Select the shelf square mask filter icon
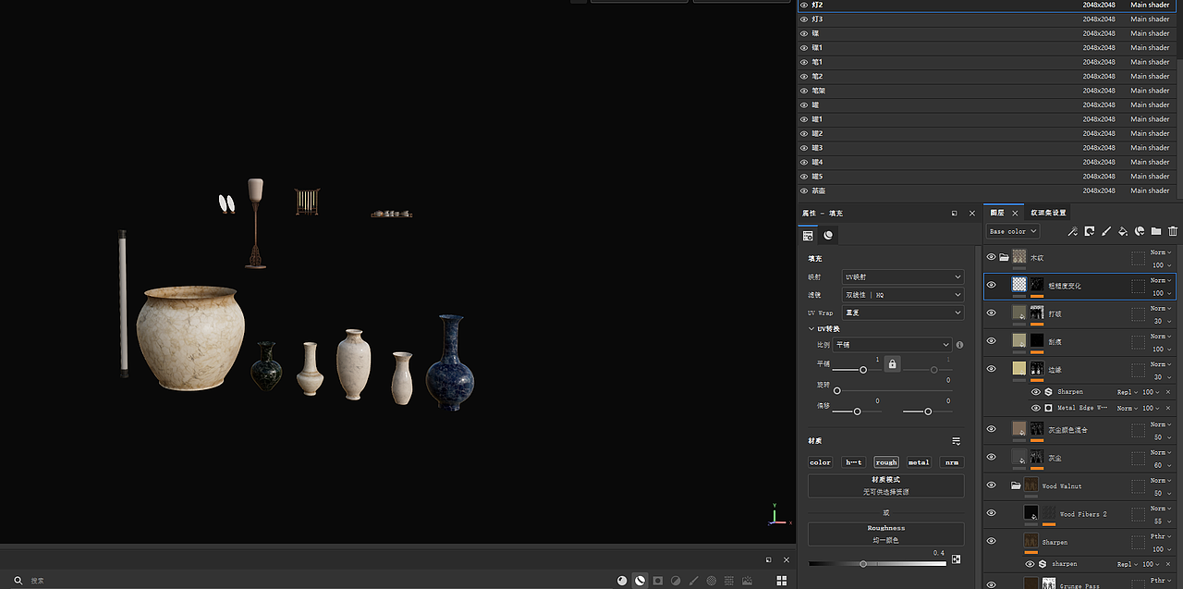The height and width of the screenshot is (589, 1183). pos(657,581)
